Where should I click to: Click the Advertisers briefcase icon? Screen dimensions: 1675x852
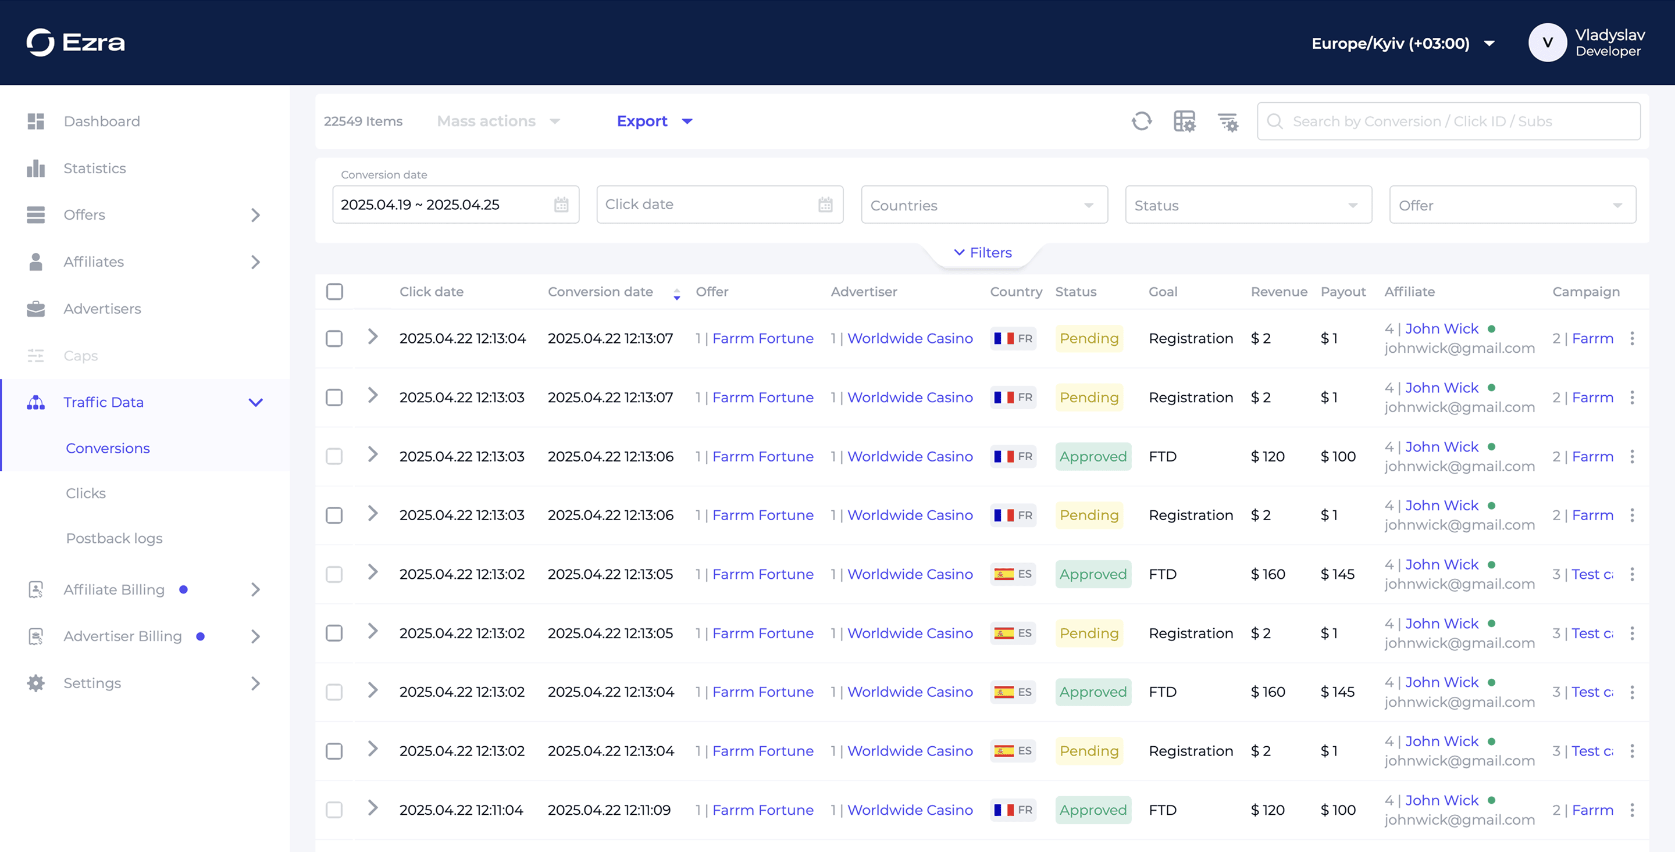[35, 309]
